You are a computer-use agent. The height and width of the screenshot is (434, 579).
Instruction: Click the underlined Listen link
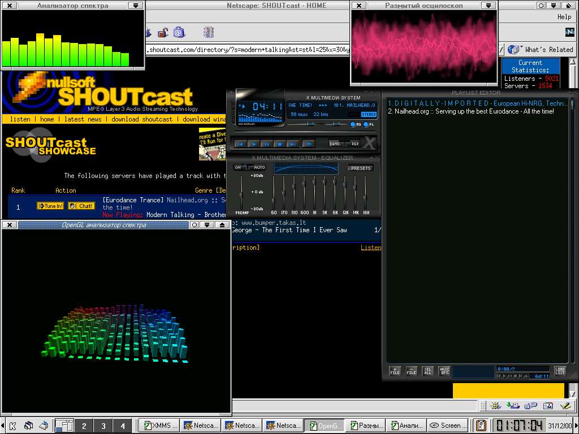[x=371, y=248]
